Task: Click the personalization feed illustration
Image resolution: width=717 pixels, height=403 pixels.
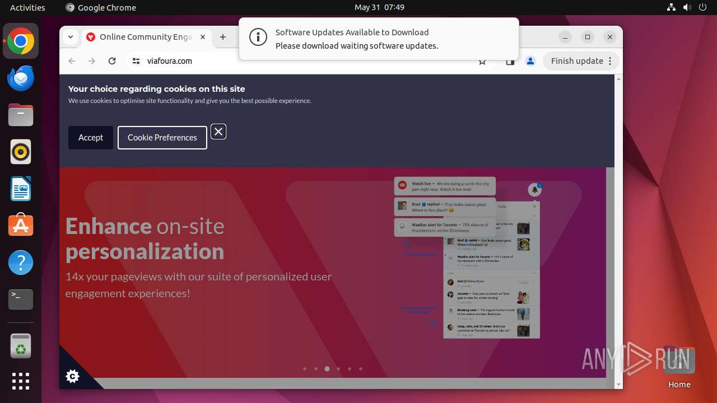Action: pyautogui.click(x=468, y=258)
